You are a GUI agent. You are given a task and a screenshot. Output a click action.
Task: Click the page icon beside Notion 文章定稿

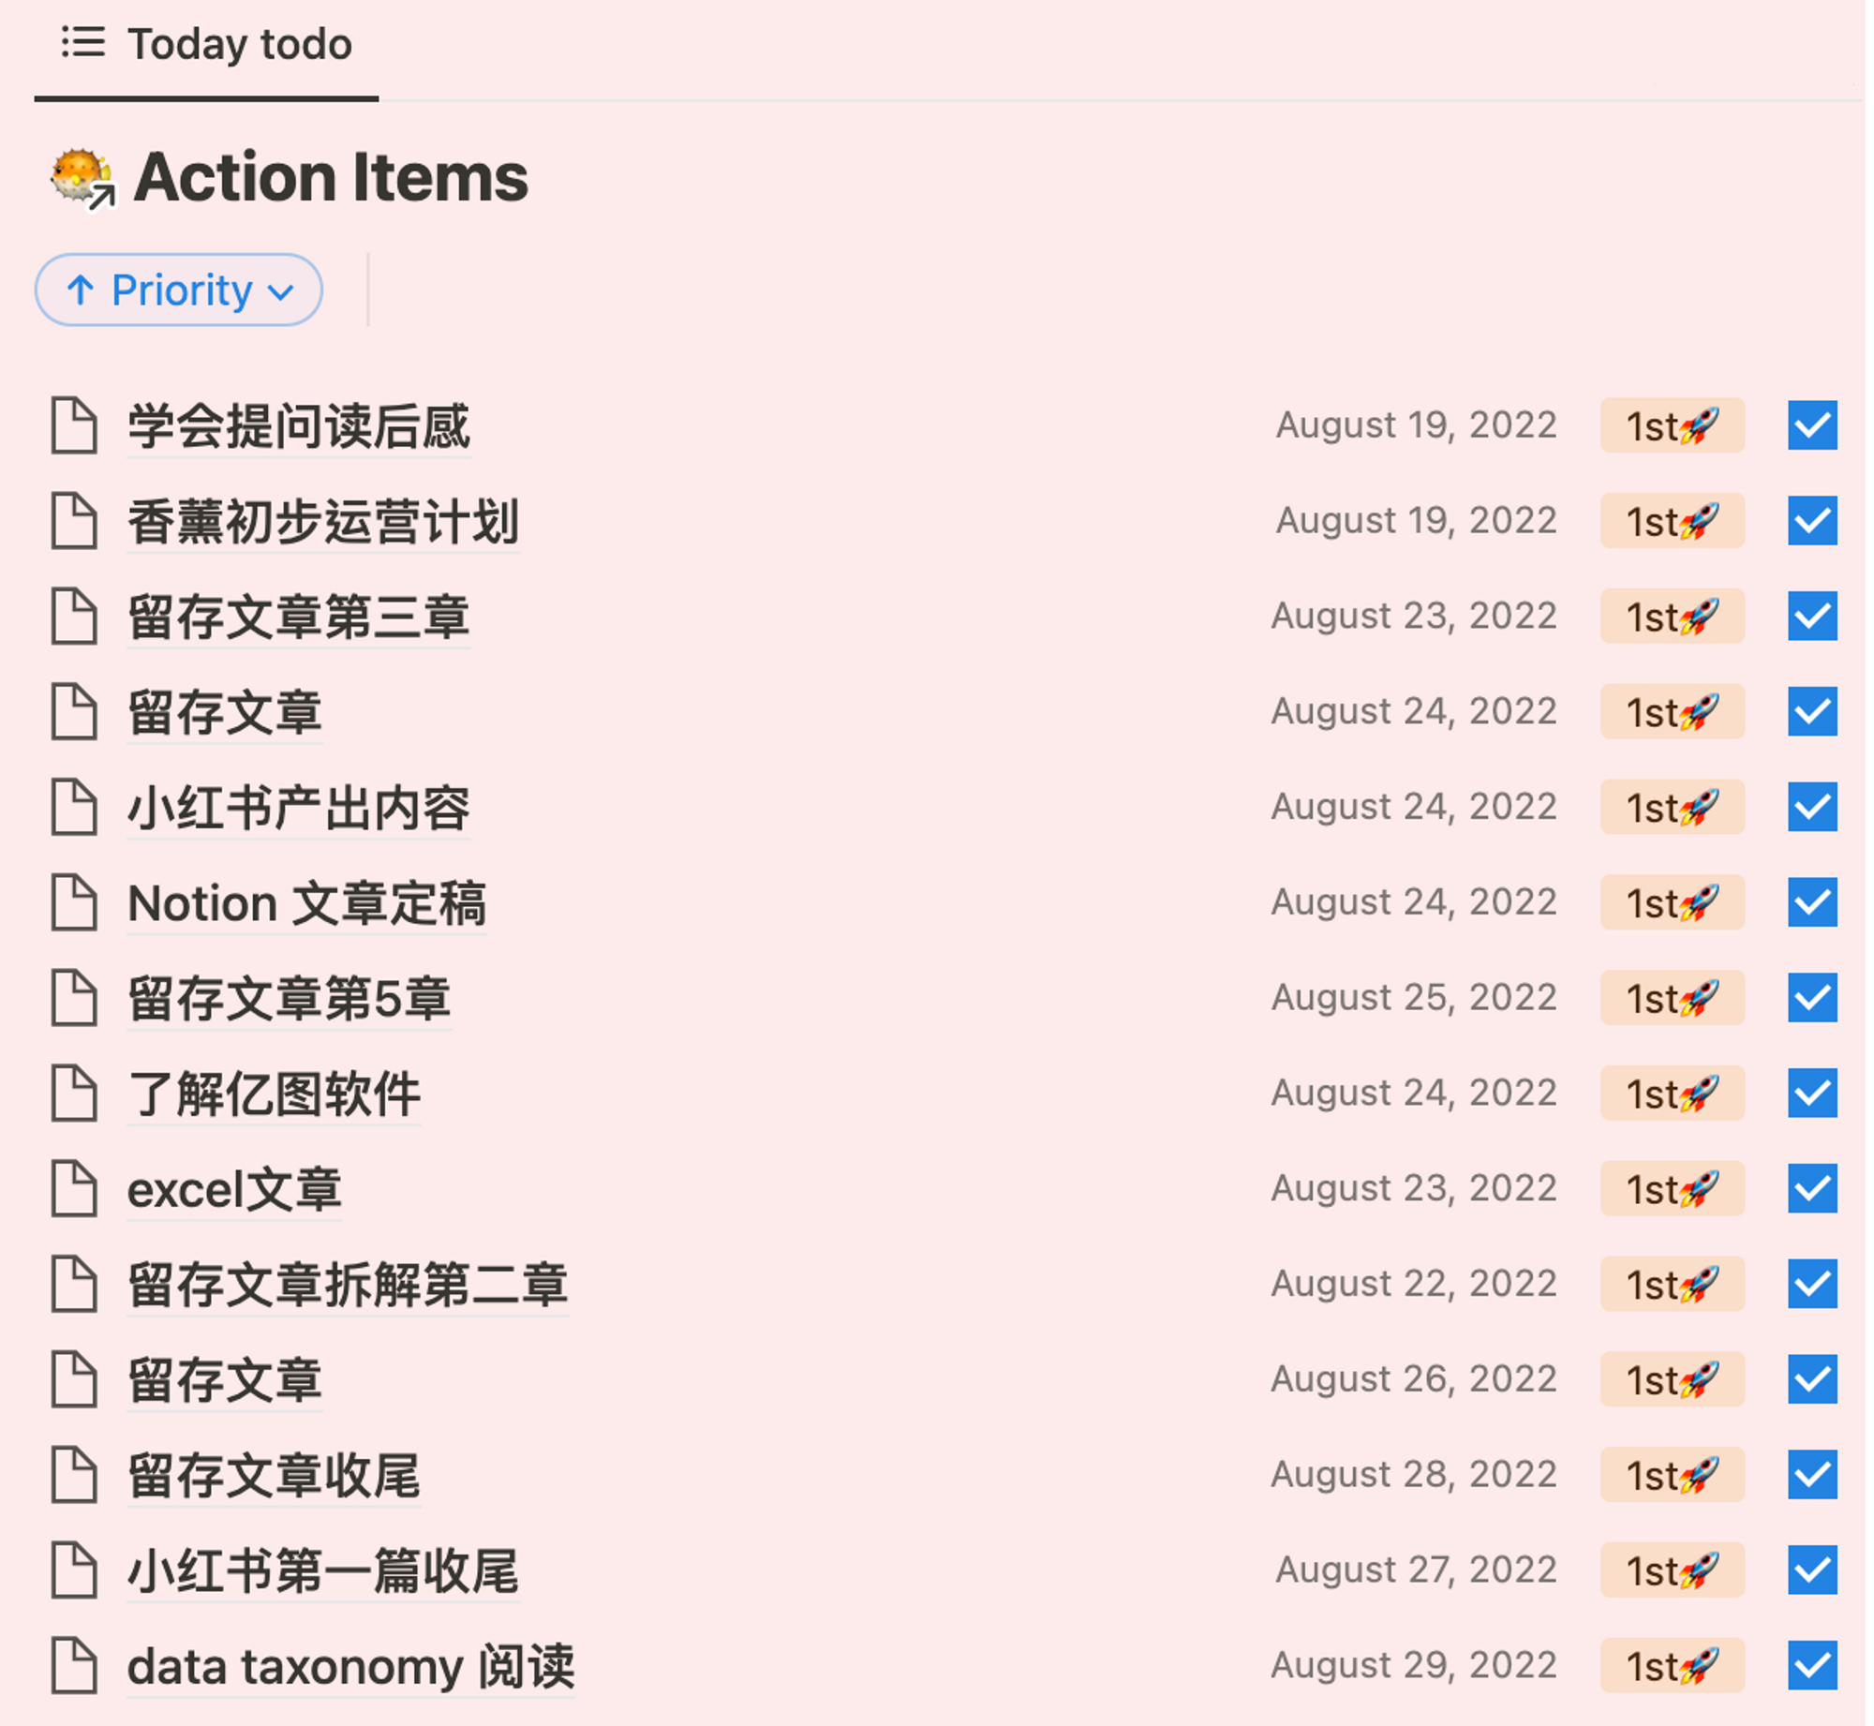point(75,902)
